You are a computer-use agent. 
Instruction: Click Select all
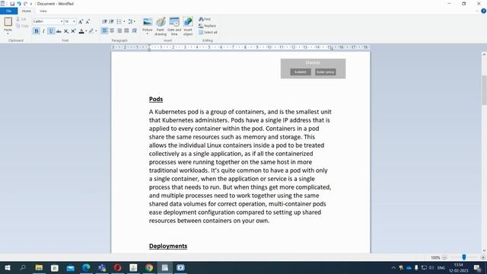pos(208,32)
